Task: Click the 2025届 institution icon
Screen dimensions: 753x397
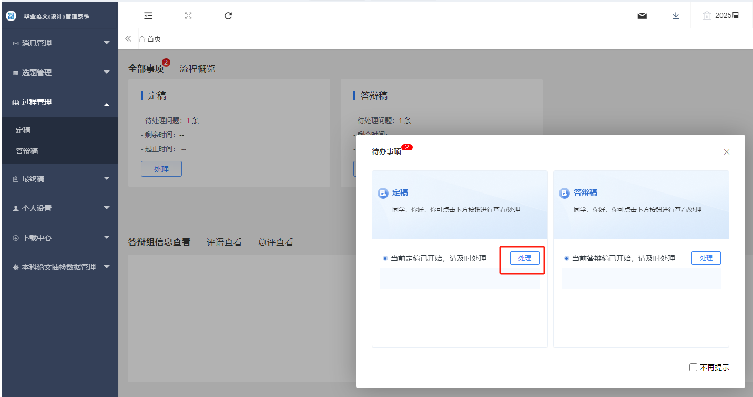Action: pos(707,16)
